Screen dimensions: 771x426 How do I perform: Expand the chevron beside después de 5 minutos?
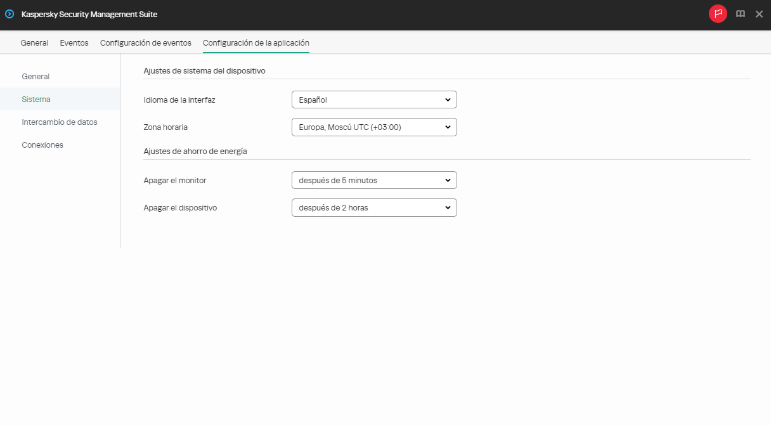coord(447,180)
